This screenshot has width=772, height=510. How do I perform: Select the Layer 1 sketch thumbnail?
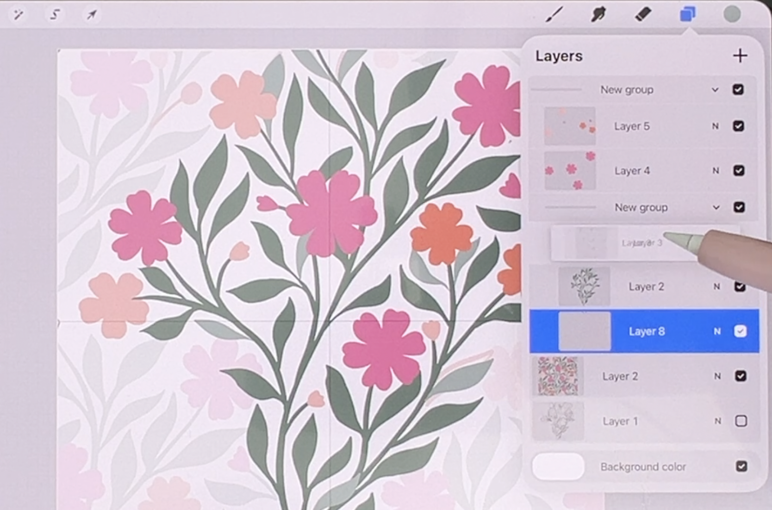558,421
